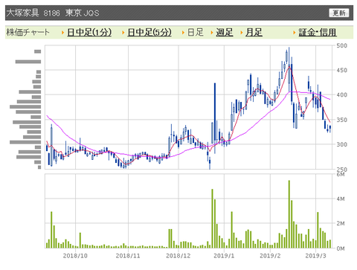Open the 日中足(5分) chart link
Viewport: 357px width, 270px height.
pyautogui.click(x=149, y=32)
